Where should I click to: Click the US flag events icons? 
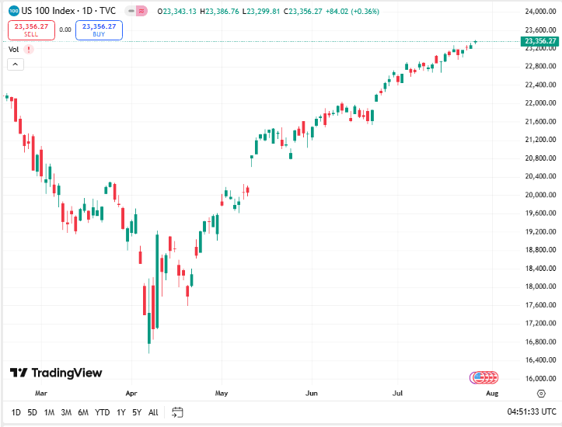click(483, 377)
